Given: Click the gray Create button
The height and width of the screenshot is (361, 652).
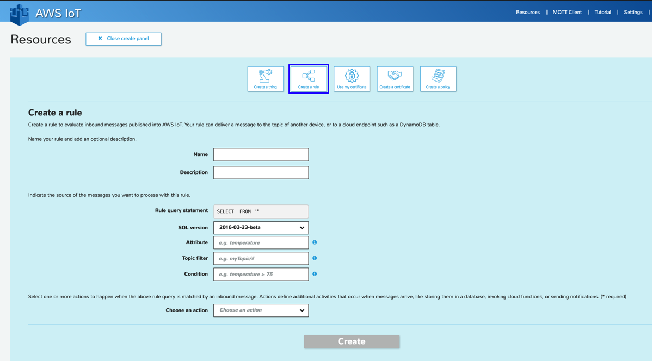Looking at the screenshot, I should [x=352, y=341].
